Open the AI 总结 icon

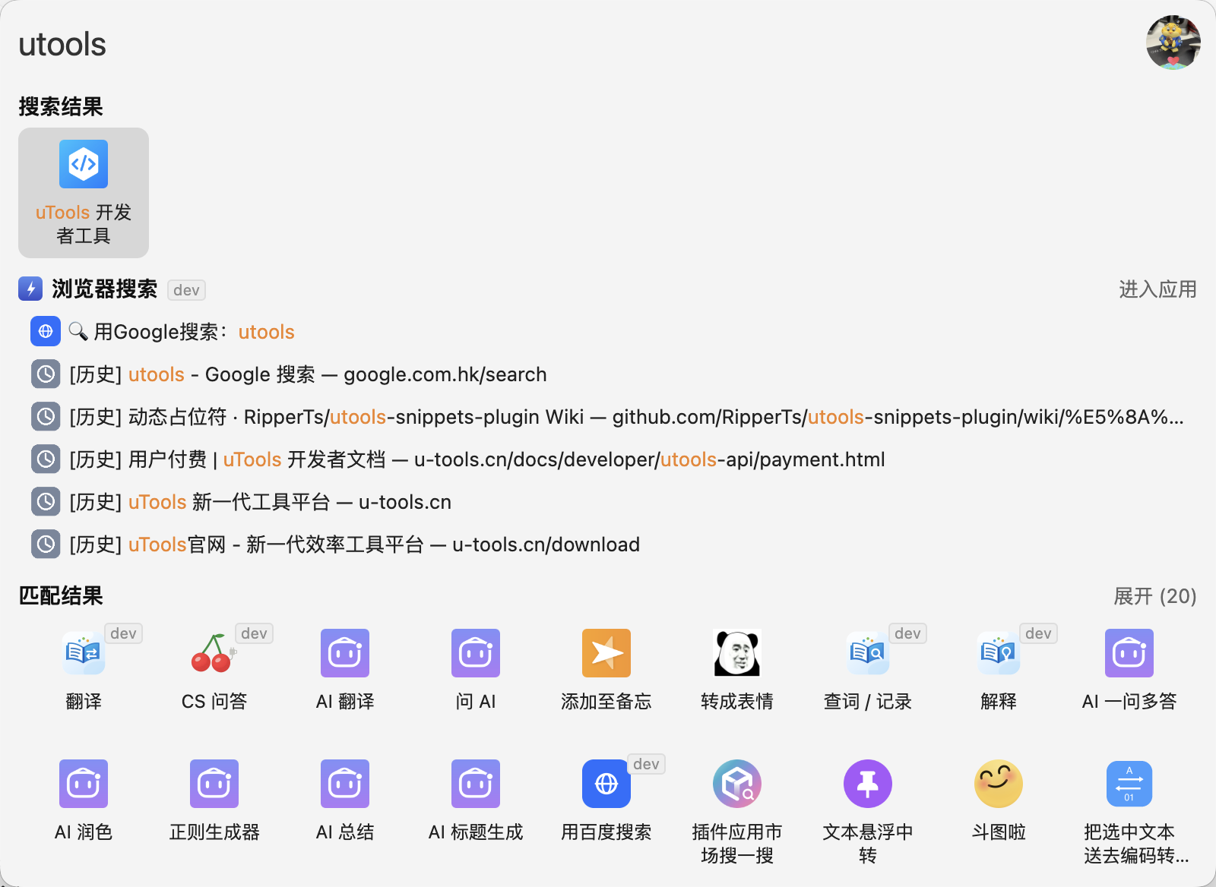345,784
